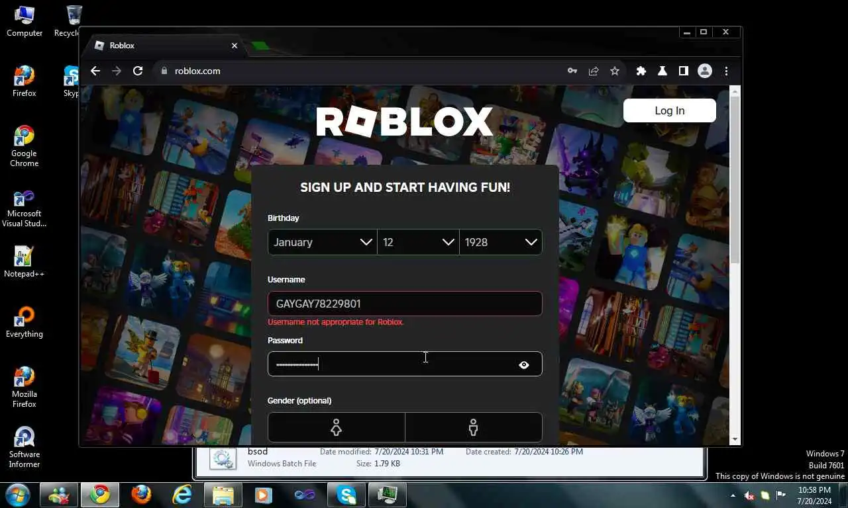The height and width of the screenshot is (508, 848).
Task: Open the Chrome three-dot menu
Action: tap(726, 71)
